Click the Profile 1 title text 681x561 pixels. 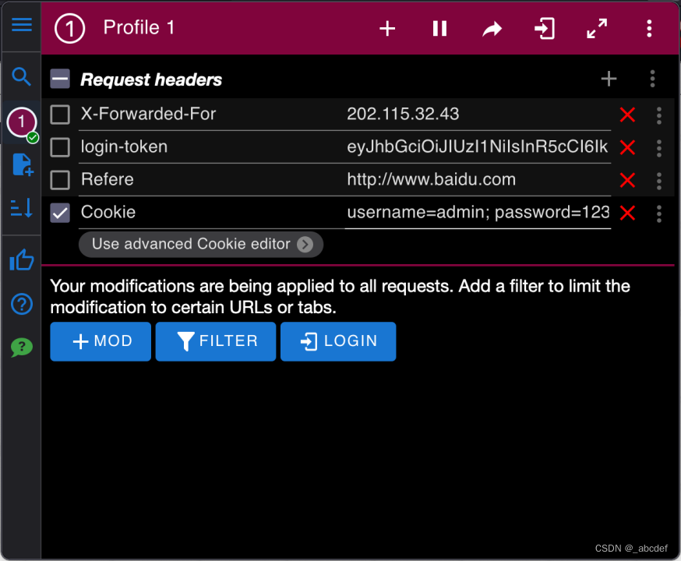[139, 28]
